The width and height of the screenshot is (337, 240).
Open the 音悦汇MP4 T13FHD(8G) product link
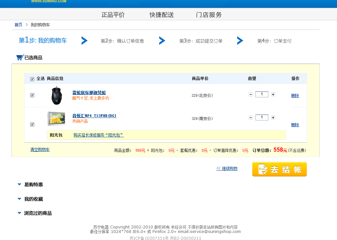click(x=94, y=116)
